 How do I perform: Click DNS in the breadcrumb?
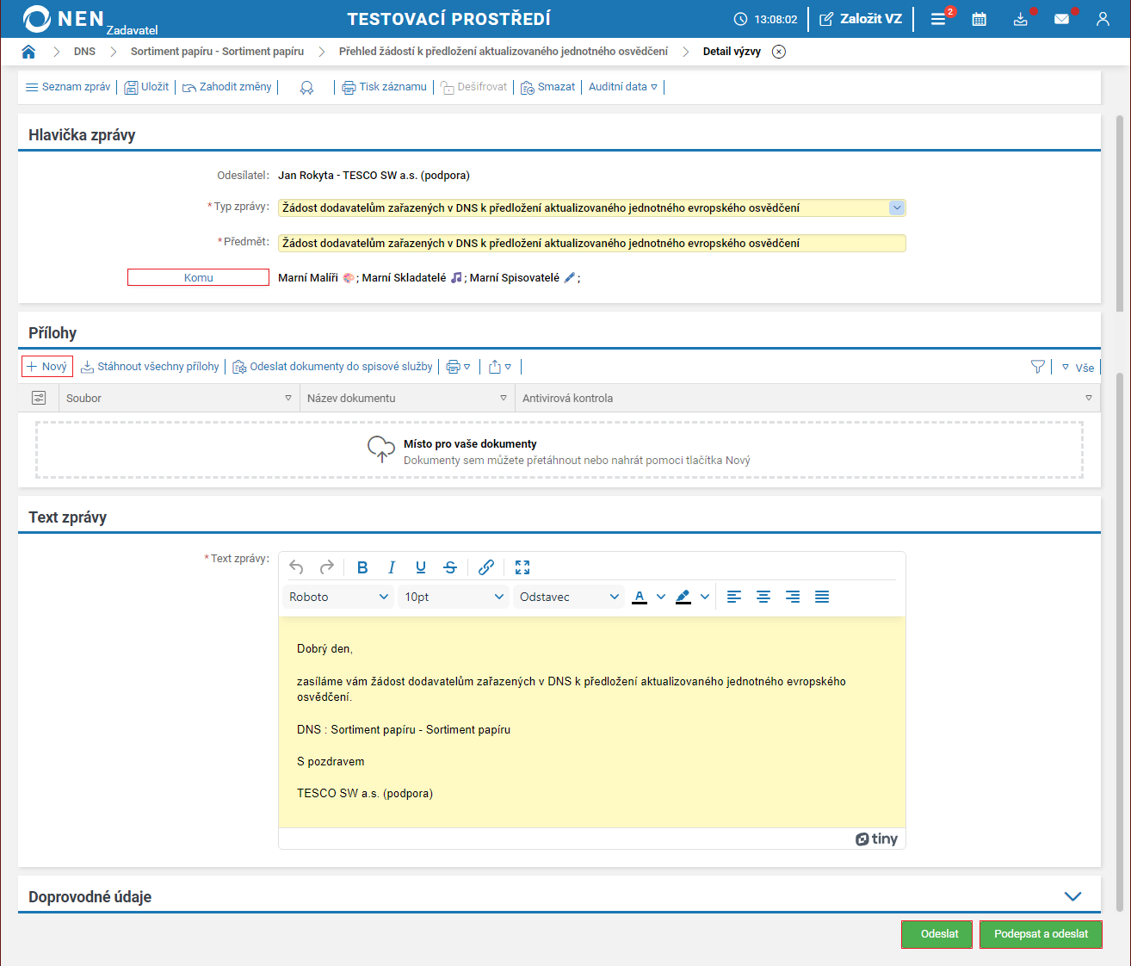point(84,52)
